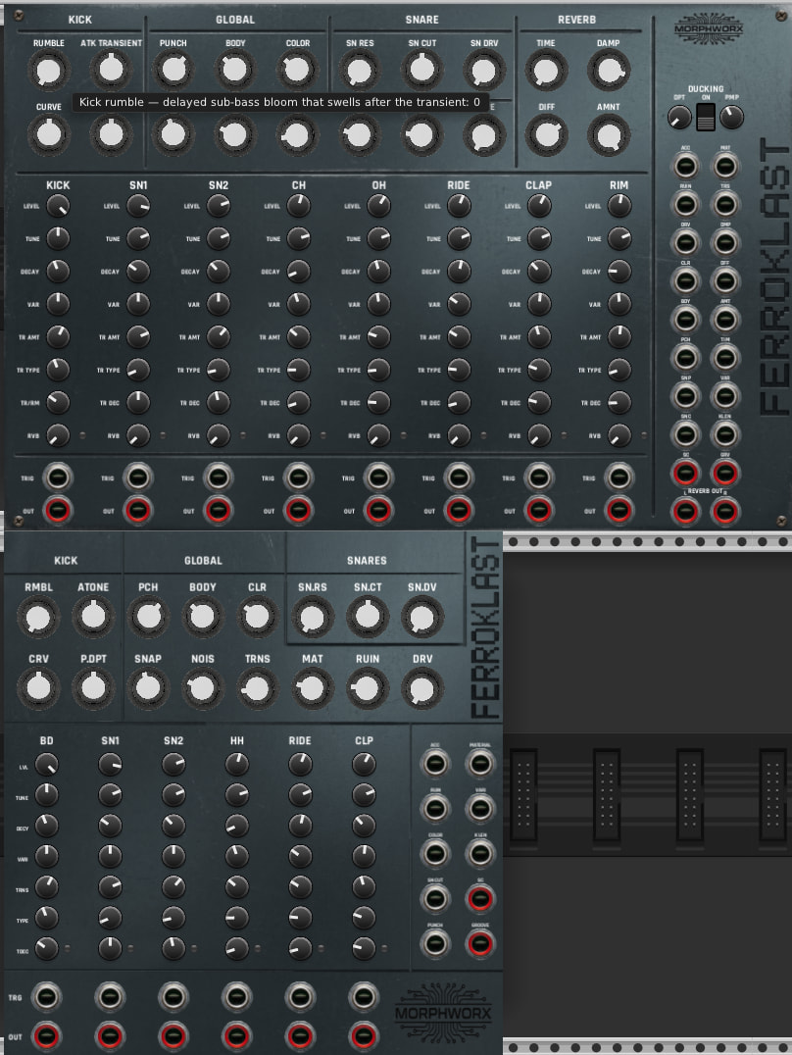The height and width of the screenshot is (1055, 792).
Task: Click the REVERB OUT L jack
Action: [x=685, y=511]
